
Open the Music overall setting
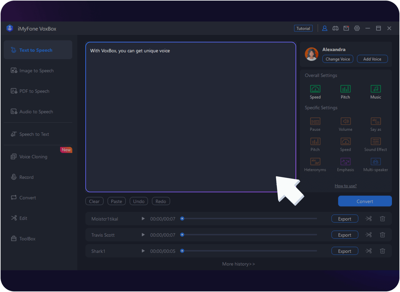click(x=376, y=92)
